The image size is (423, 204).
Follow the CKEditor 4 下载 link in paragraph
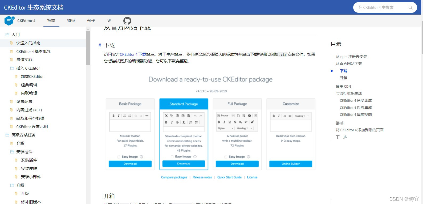[x=133, y=54]
